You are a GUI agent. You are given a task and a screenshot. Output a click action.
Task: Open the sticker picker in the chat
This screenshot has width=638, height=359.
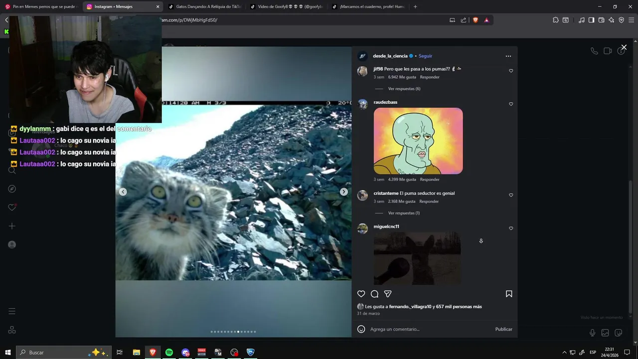pos(619,333)
